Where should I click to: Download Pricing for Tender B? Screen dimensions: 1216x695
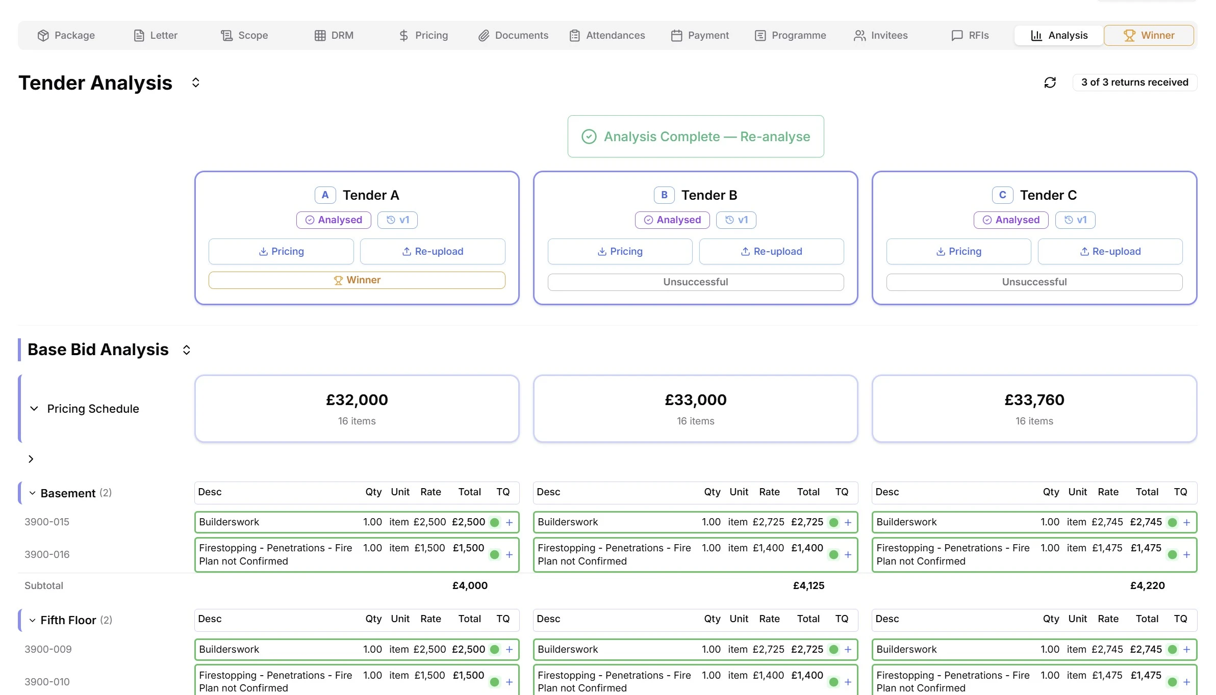click(x=620, y=251)
